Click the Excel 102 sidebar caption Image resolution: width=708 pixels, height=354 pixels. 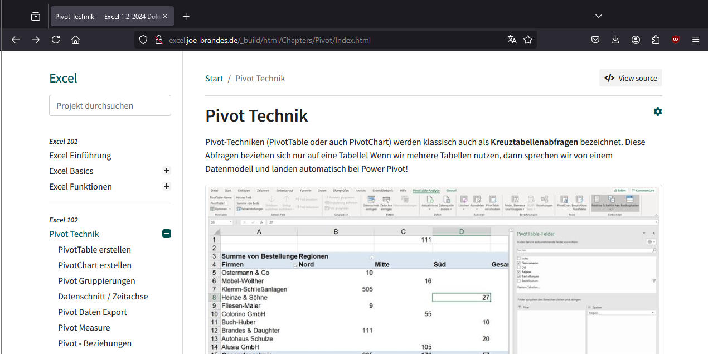click(x=64, y=220)
